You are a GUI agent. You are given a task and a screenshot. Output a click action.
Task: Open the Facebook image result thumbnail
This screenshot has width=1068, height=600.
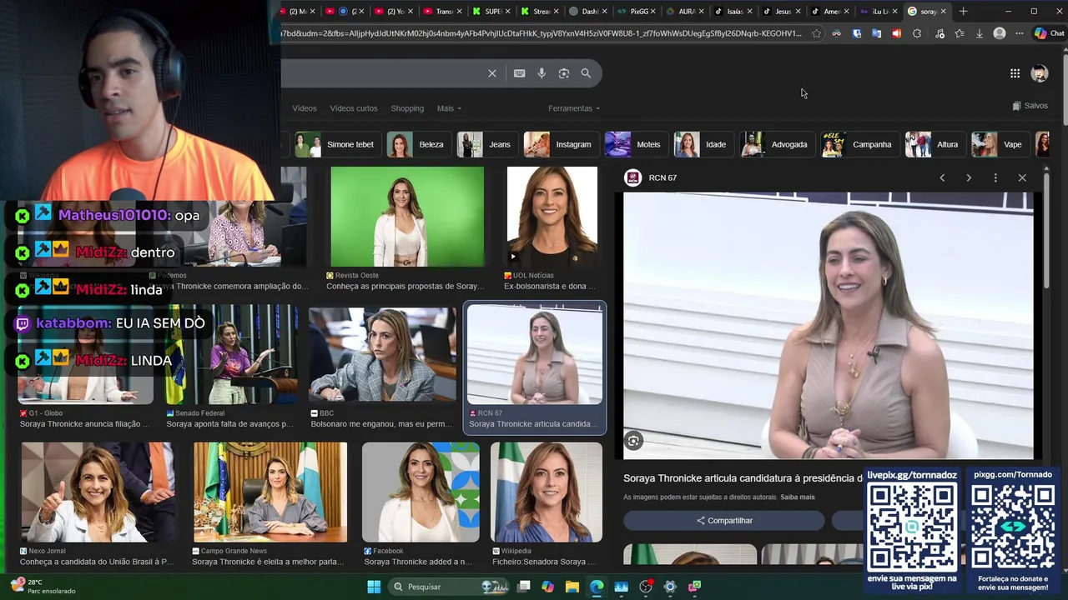pyautogui.click(x=421, y=492)
